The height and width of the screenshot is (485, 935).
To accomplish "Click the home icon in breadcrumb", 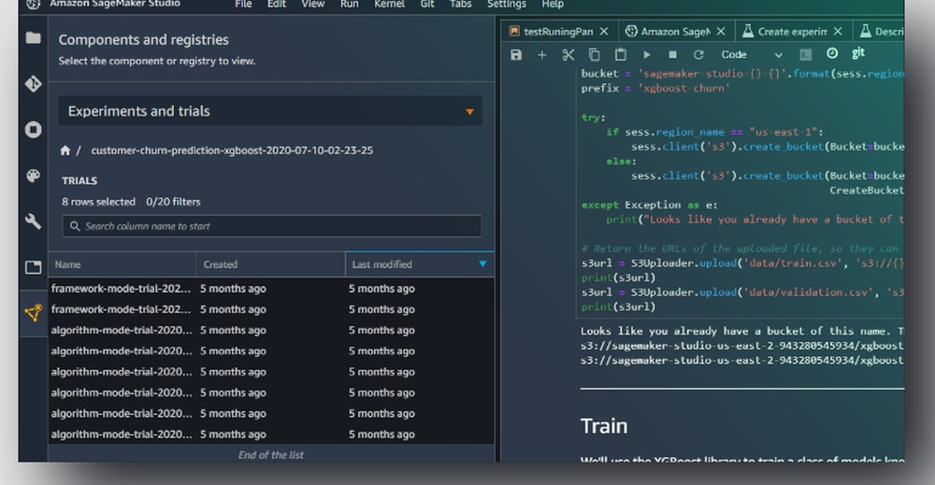I will tap(65, 150).
